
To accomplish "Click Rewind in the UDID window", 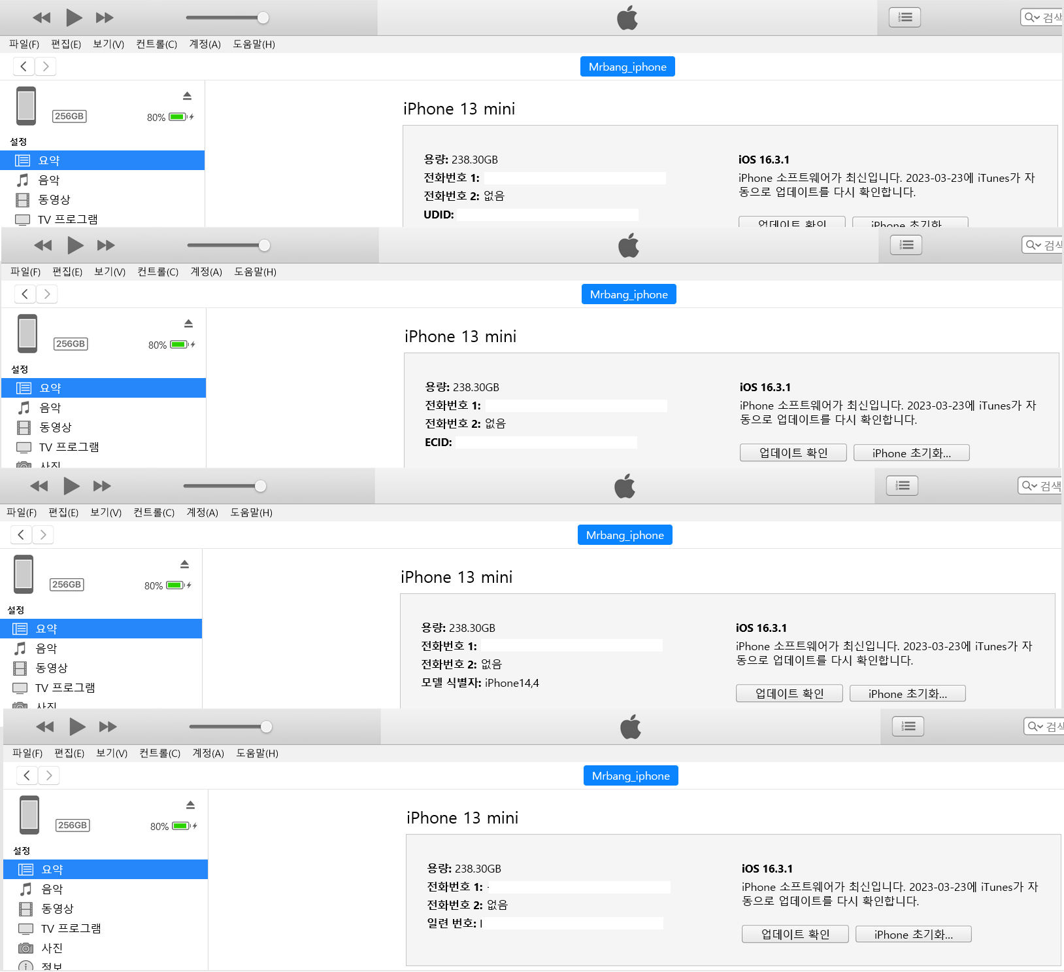I will pyautogui.click(x=42, y=18).
